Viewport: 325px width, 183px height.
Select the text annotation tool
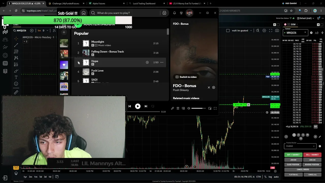(x=16, y=77)
